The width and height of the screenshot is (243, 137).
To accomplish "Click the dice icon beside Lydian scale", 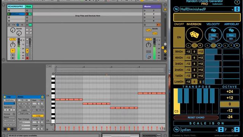I will coord(176,129).
